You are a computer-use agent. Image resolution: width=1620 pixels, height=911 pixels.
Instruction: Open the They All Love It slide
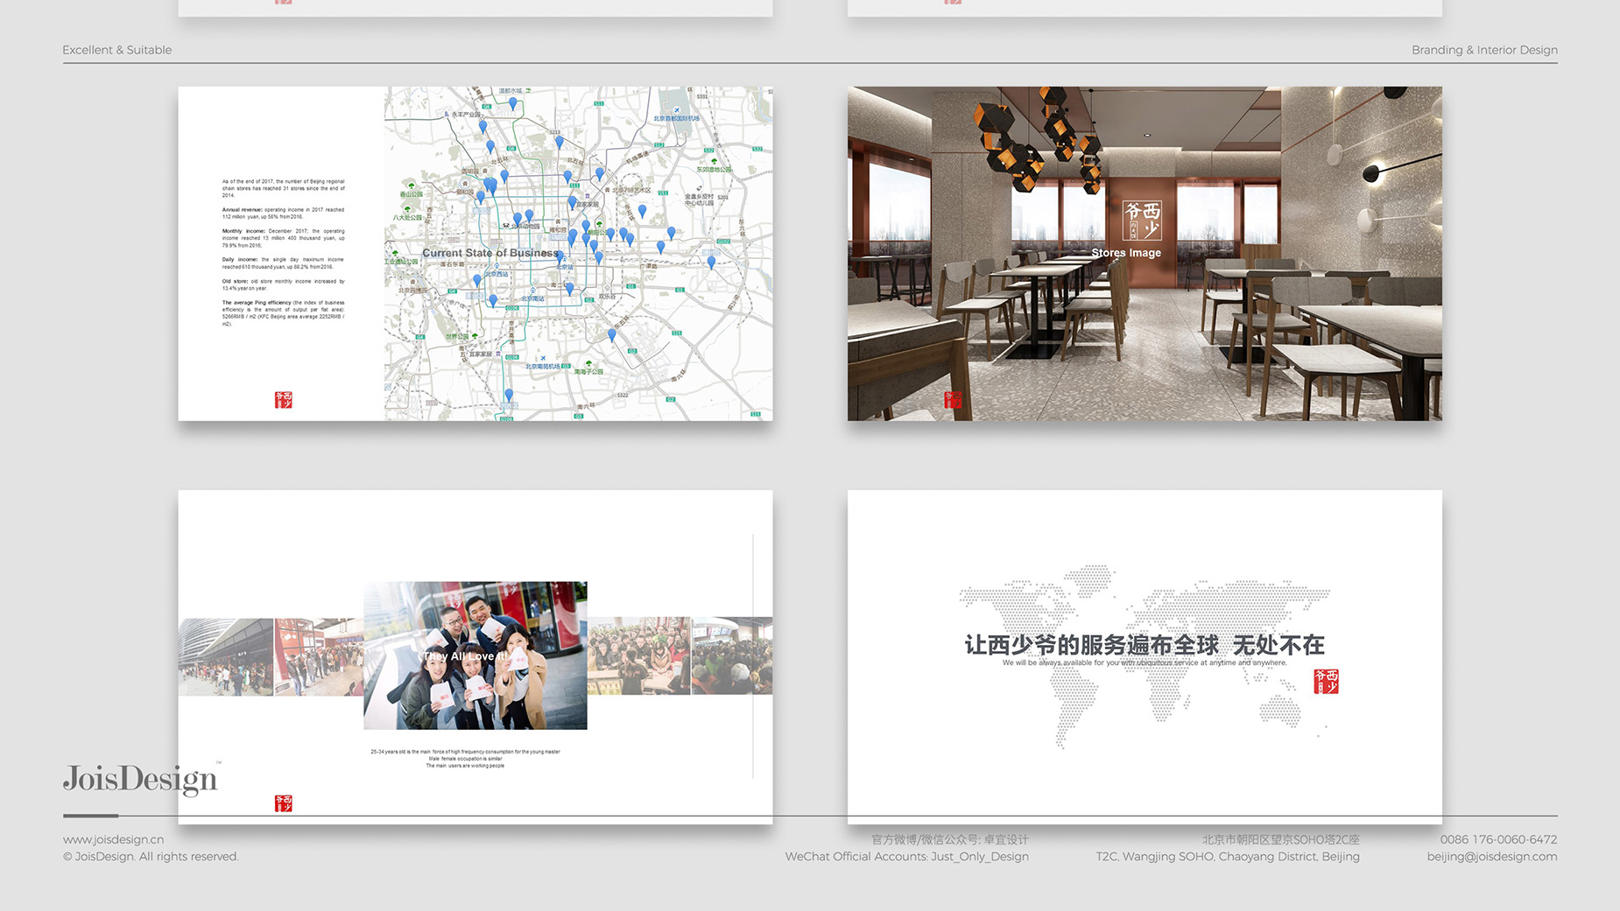point(475,657)
